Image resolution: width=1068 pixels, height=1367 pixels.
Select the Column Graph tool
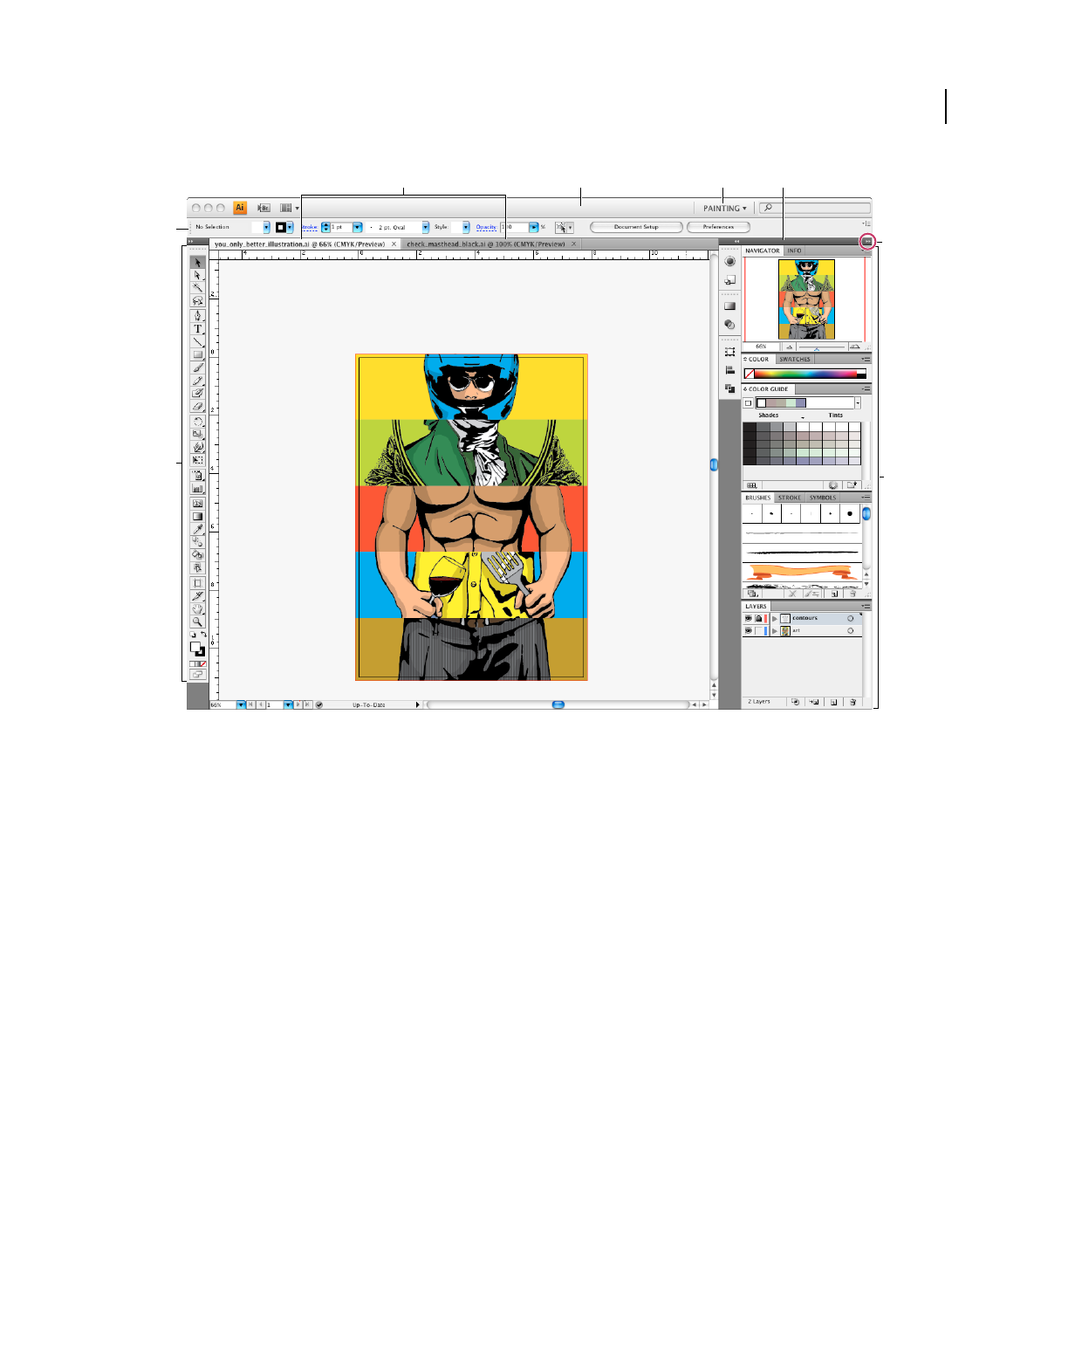click(197, 488)
